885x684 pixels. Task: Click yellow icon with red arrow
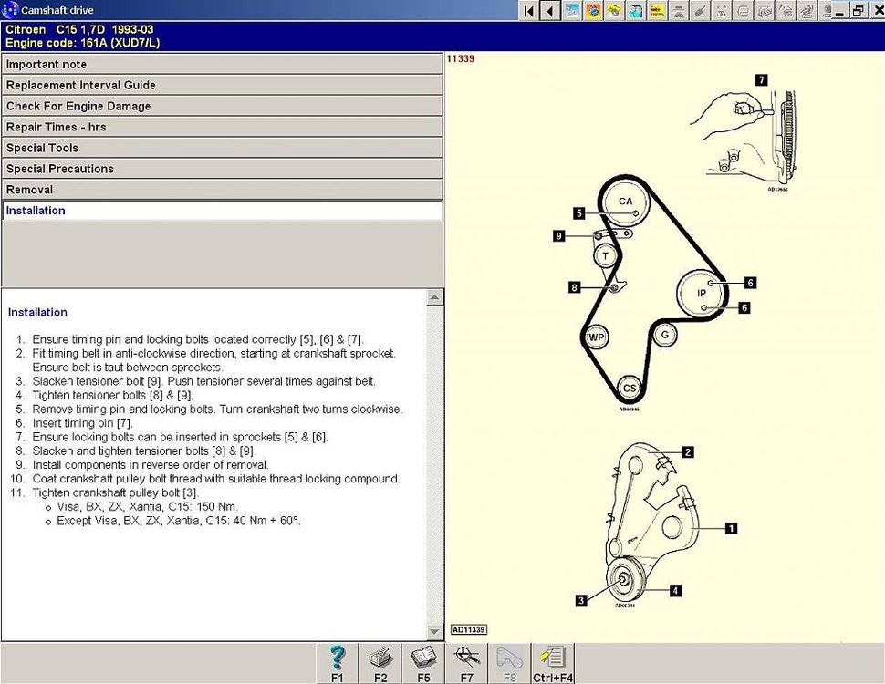click(x=658, y=11)
